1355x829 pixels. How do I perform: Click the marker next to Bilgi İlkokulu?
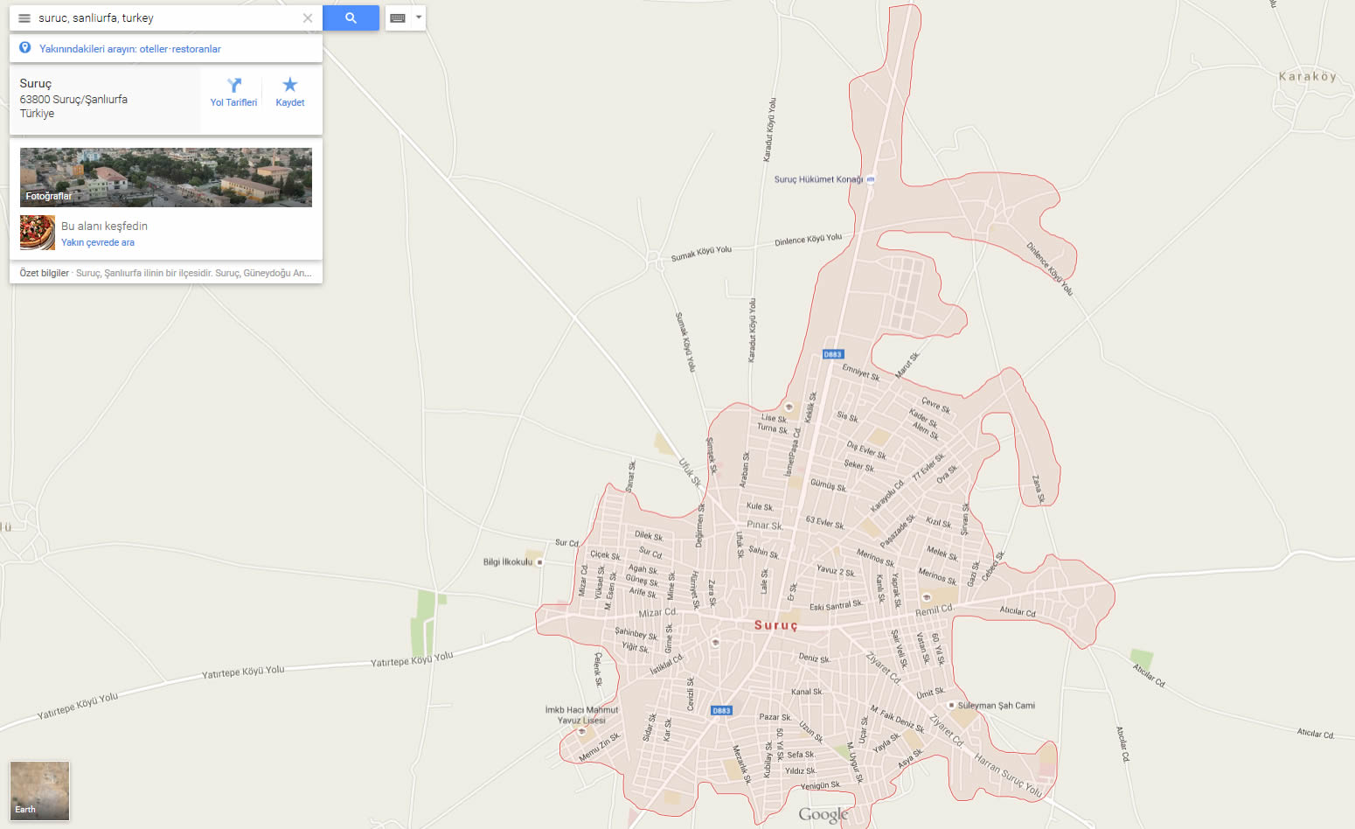coord(539,562)
